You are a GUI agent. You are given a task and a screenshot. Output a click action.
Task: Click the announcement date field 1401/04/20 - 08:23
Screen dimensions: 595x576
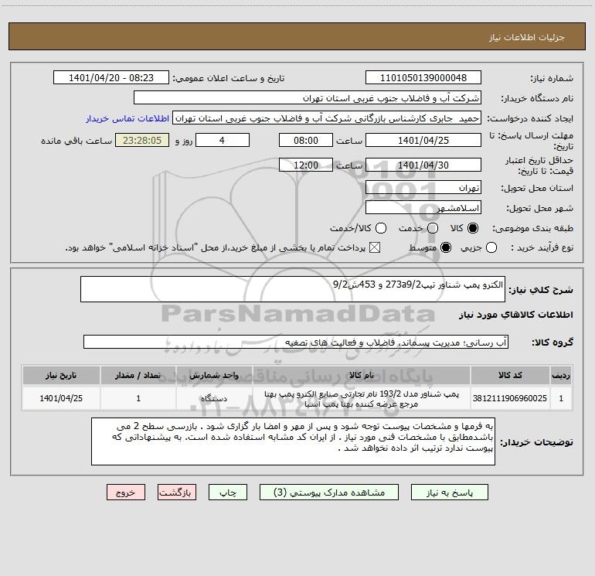110,77
